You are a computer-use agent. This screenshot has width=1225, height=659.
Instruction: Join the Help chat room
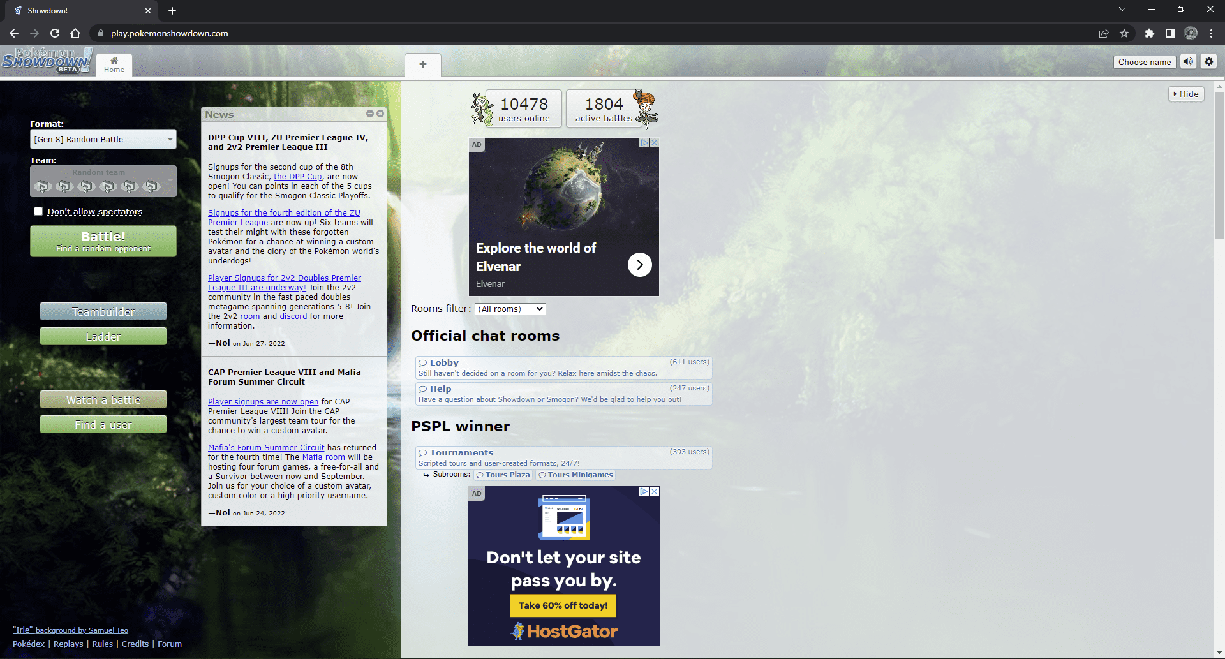(563, 394)
